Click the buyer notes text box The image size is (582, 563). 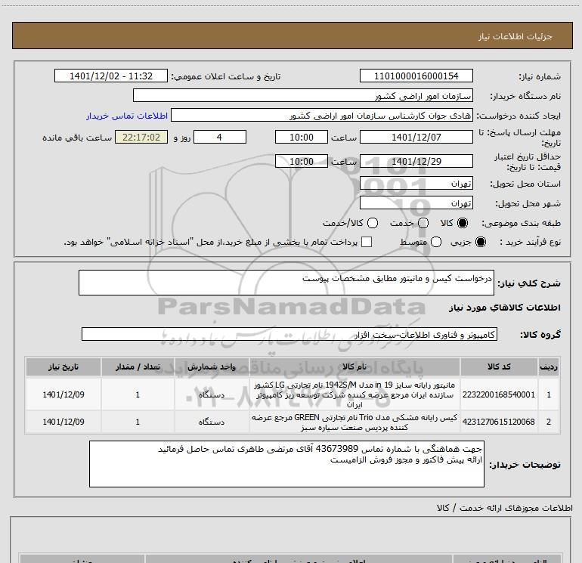pyautogui.click(x=286, y=464)
